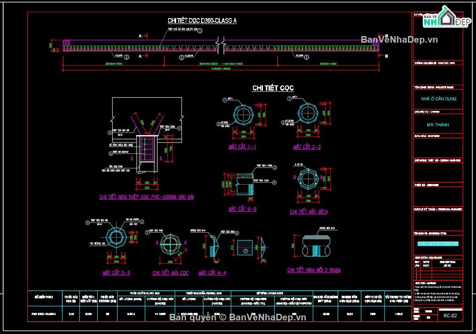476x334 pixels.
Task: Click the MẶT CẮT 4-4 label
Action: point(212,273)
